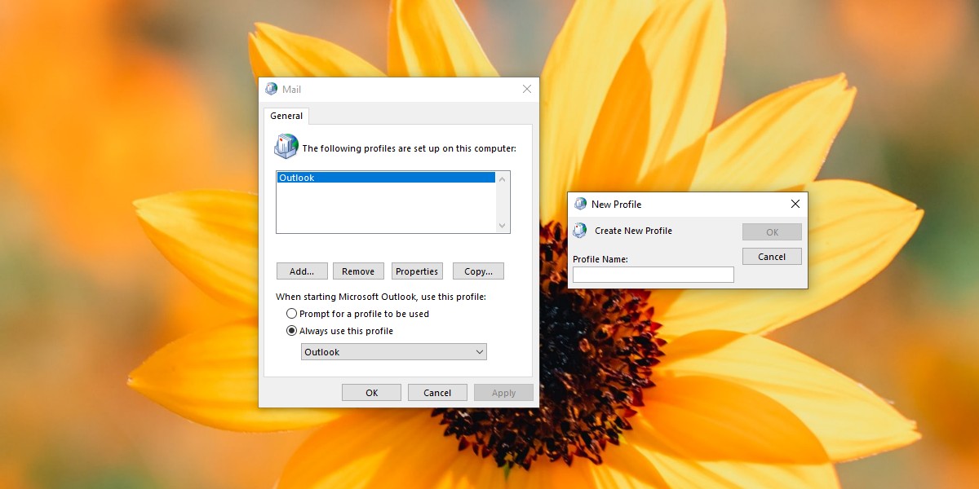Click Apply in the Mail window
The height and width of the screenshot is (489, 979).
(503, 393)
